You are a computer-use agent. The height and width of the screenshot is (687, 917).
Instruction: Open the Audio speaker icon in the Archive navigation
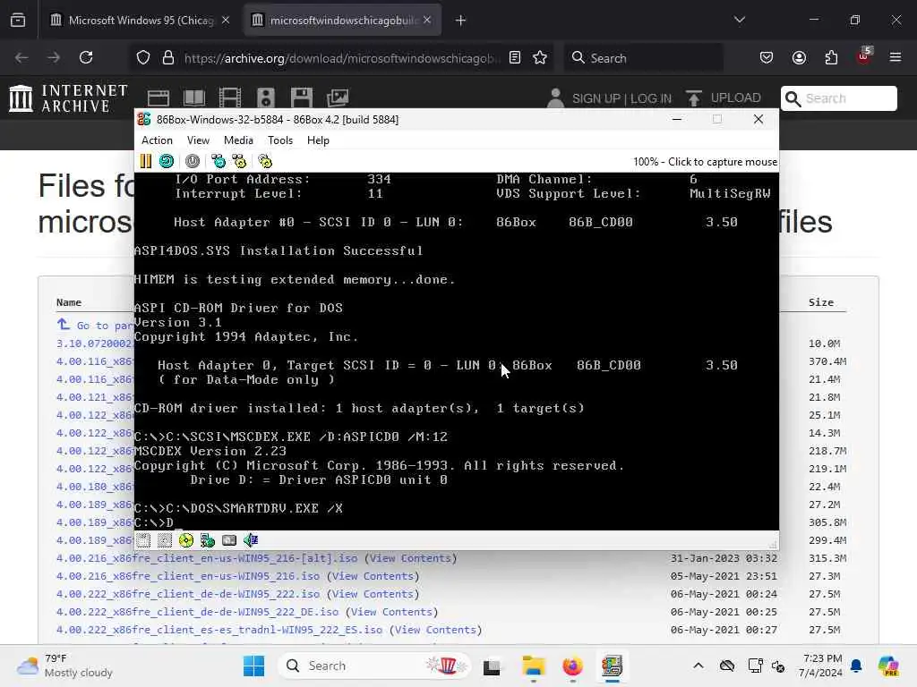click(x=265, y=98)
